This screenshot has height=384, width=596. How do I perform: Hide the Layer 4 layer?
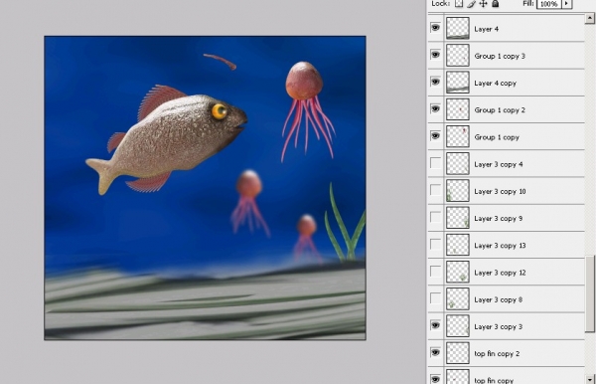click(x=435, y=28)
